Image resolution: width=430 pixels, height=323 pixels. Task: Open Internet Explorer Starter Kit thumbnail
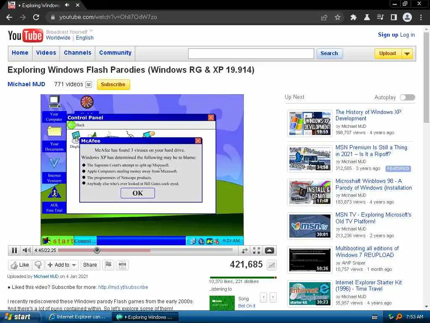tap(310, 294)
